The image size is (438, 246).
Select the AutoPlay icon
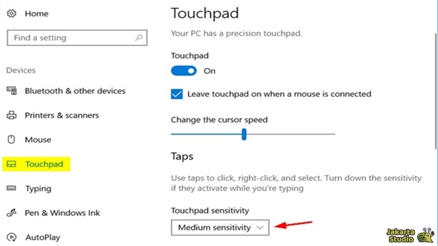click(x=12, y=237)
